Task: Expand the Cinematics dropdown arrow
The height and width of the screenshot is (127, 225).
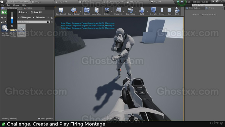Action: [x=136, y=11]
